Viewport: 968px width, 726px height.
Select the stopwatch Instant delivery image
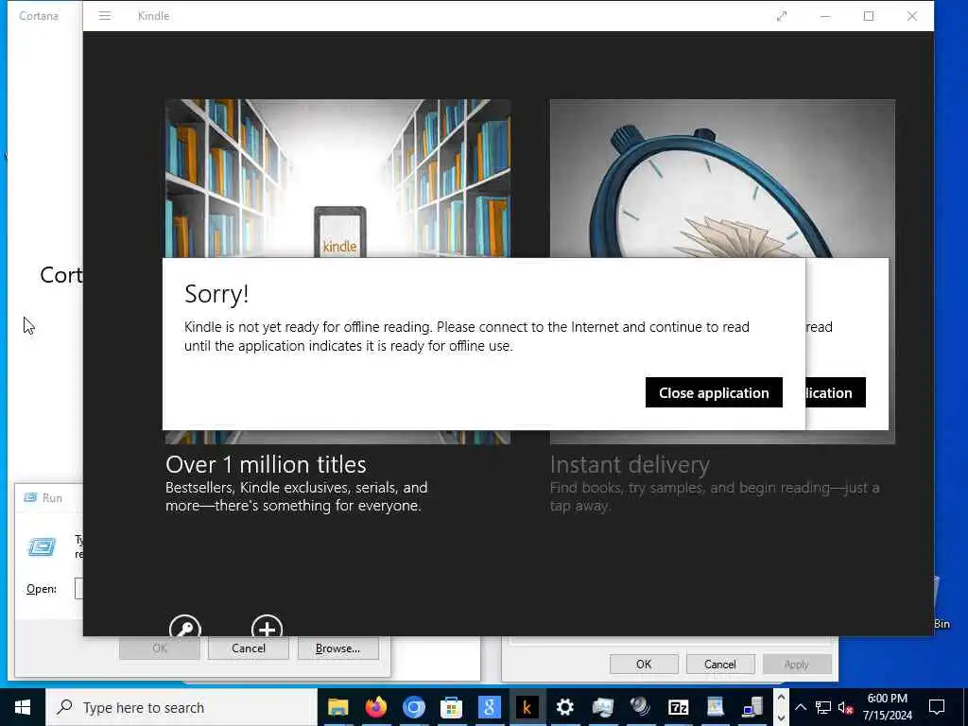[x=722, y=179]
